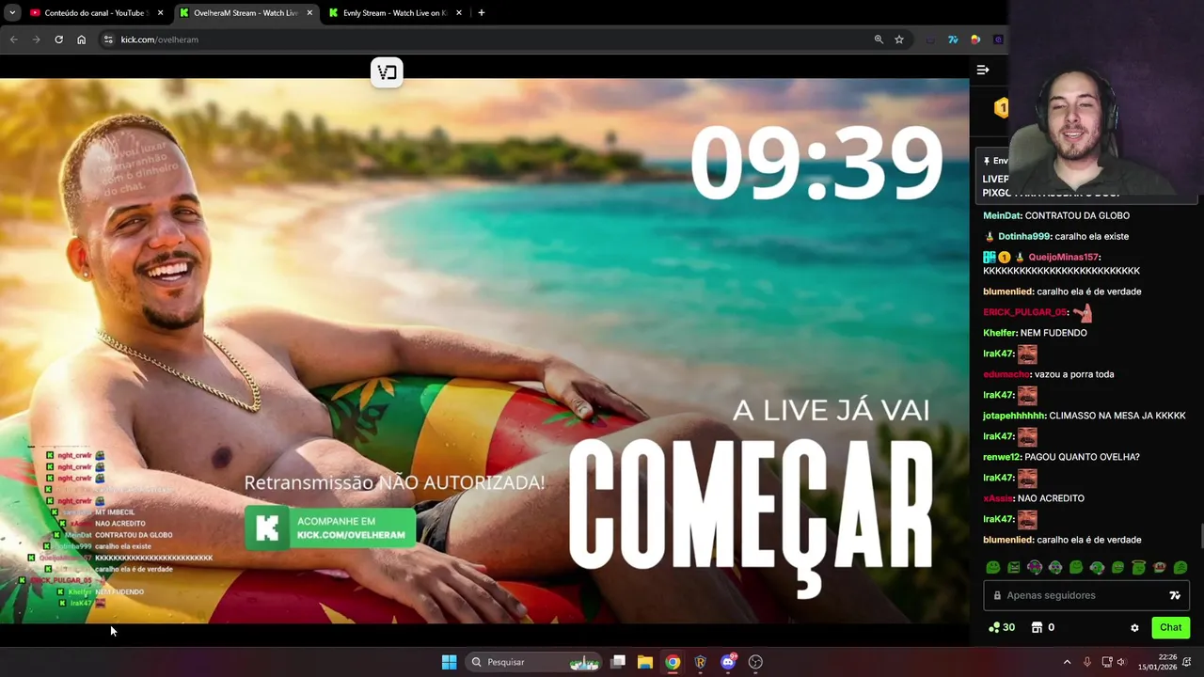Select the first green smiley emote

tap(993, 568)
